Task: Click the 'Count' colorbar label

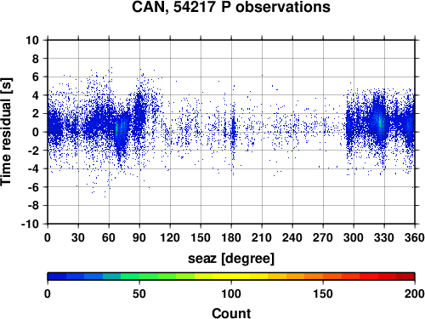Action: (231, 313)
